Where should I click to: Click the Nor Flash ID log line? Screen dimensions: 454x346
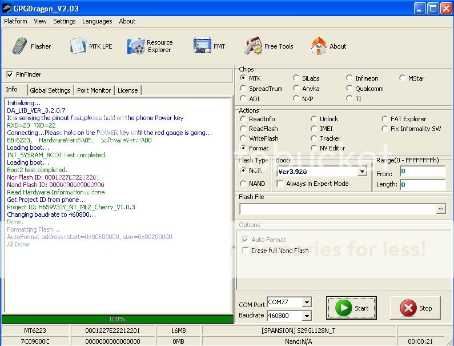coord(53,177)
